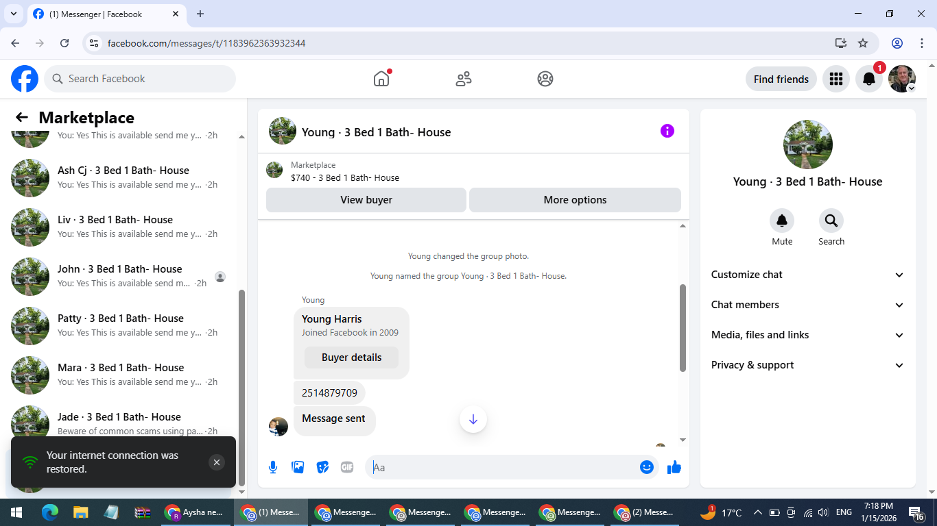Viewport: 937px width, 526px height.
Task: View site information icon in address bar
Action: 95,43
